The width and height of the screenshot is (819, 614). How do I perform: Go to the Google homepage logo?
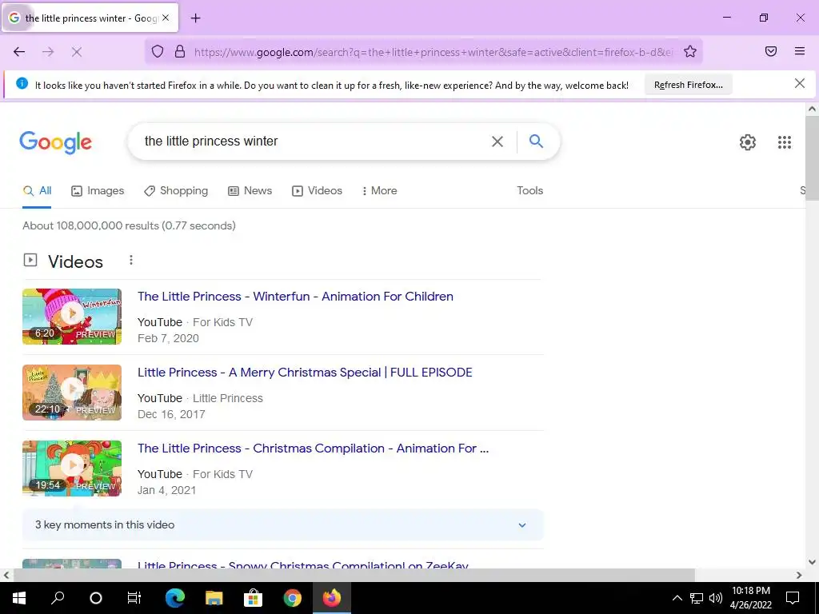[x=56, y=142]
